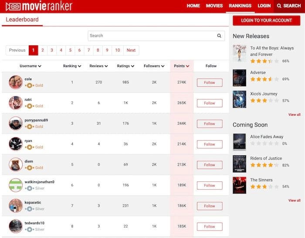Open Xico's Journey title link
The height and width of the screenshot is (238, 305).
pyautogui.click(x=264, y=94)
